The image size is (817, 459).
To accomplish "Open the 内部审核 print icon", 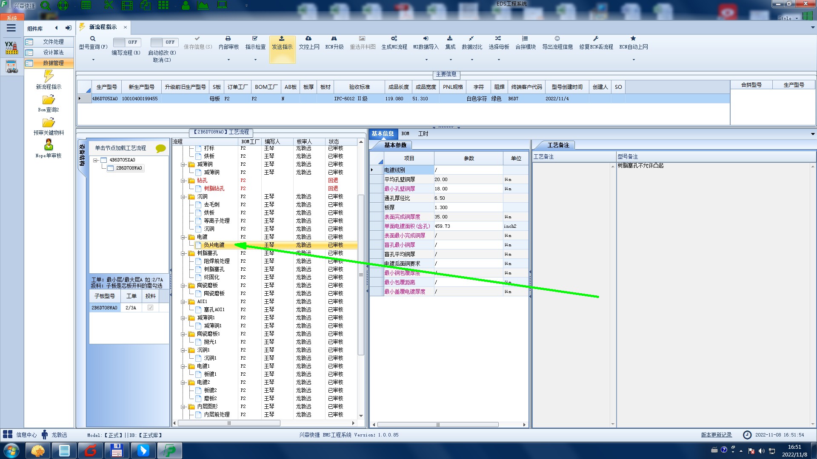I will click(228, 39).
